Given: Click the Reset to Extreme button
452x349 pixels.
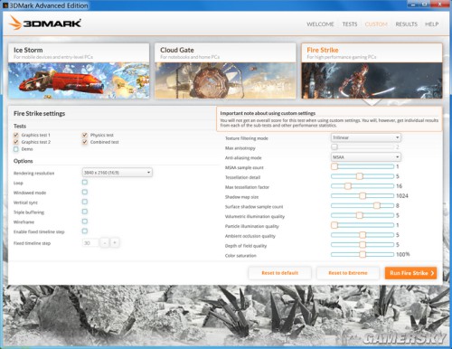Looking at the screenshot, I should [x=348, y=273].
